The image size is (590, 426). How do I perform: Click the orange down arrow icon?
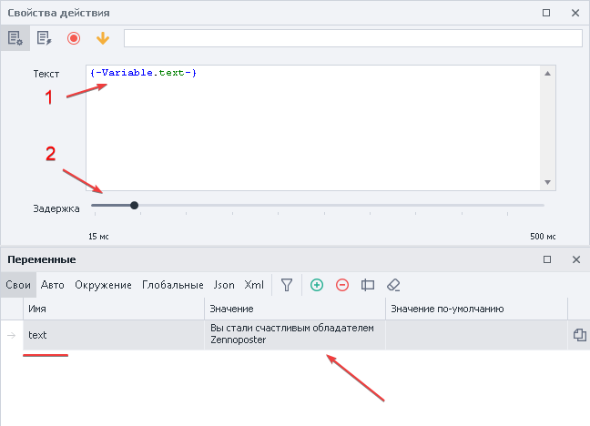tap(102, 38)
